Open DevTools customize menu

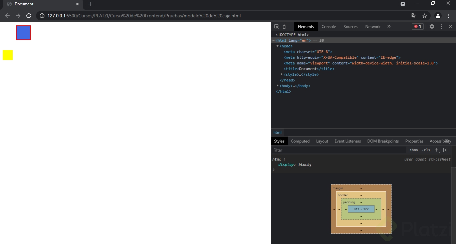tap(441, 26)
